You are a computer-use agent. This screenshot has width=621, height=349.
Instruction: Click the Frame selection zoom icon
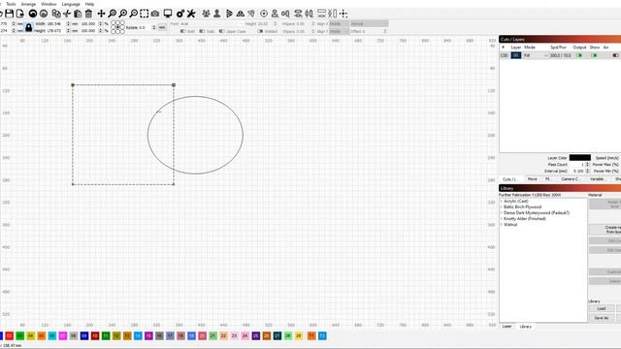pyautogui.click(x=145, y=14)
